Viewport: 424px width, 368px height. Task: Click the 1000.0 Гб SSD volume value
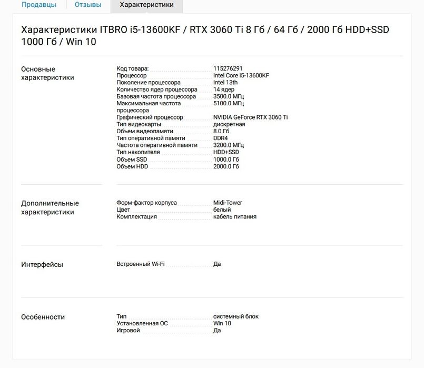(x=226, y=160)
